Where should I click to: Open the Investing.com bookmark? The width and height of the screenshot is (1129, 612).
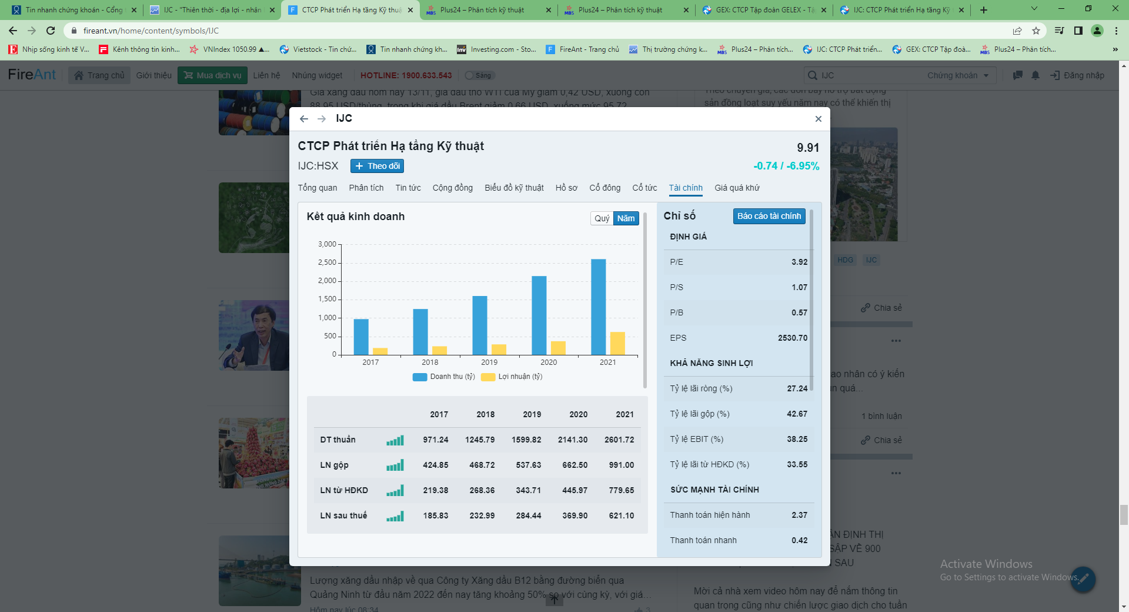click(497, 49)
